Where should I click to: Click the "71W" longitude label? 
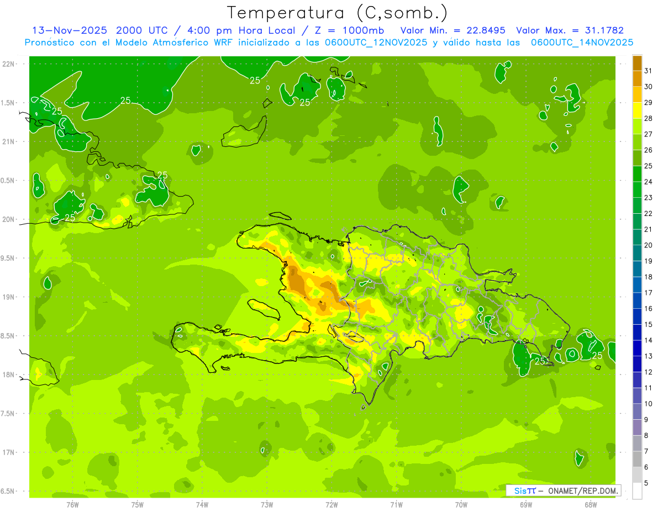396,504
